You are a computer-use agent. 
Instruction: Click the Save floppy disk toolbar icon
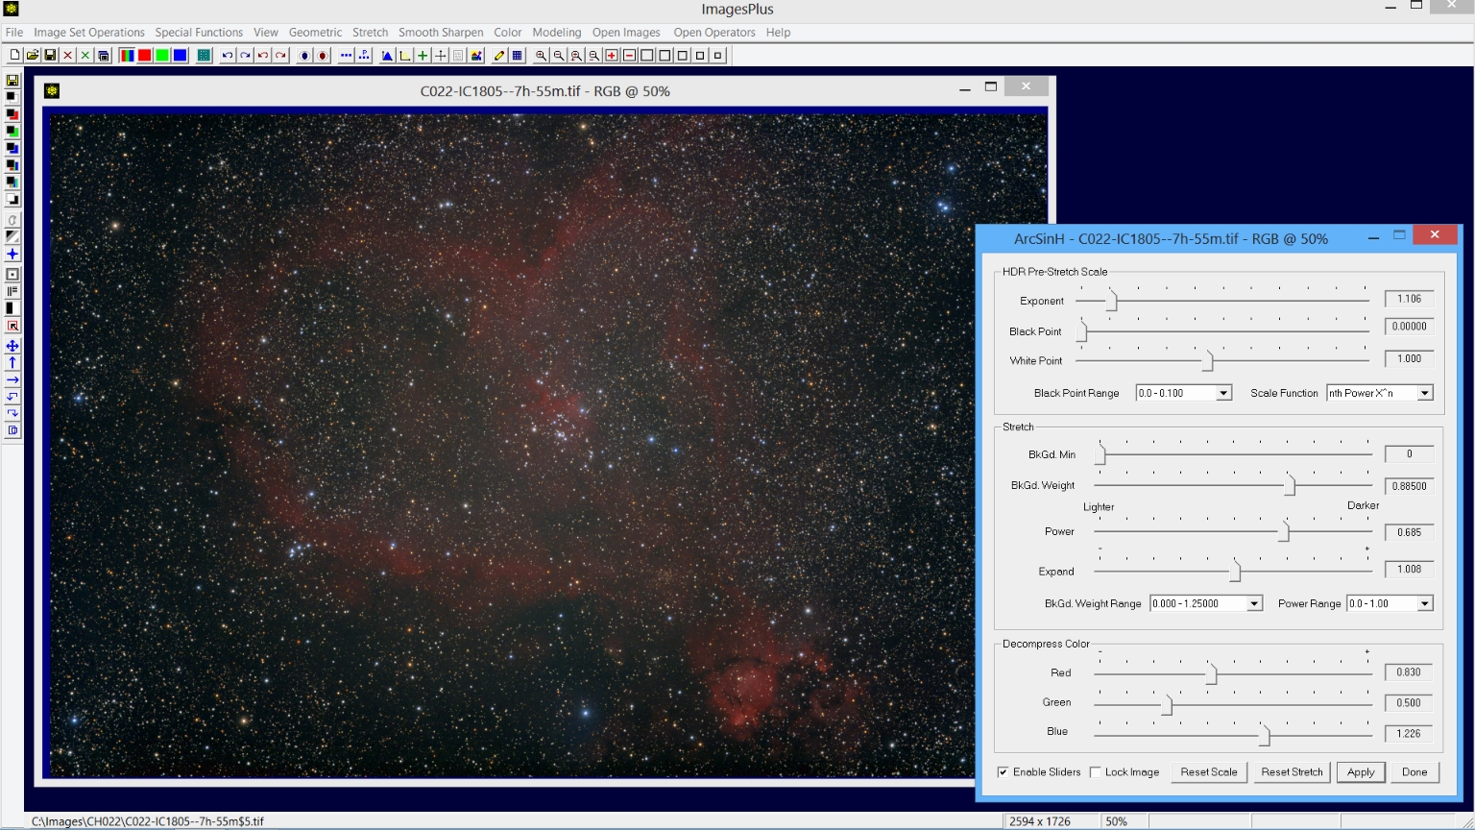click(x=50, y=56)
